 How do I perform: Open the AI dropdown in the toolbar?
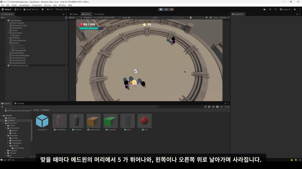pos(50,9)
